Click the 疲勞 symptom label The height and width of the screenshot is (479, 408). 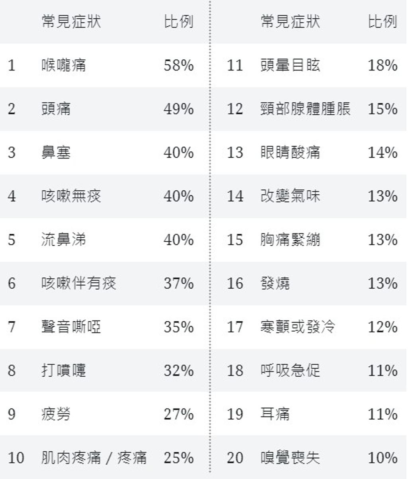pos(56,414)
